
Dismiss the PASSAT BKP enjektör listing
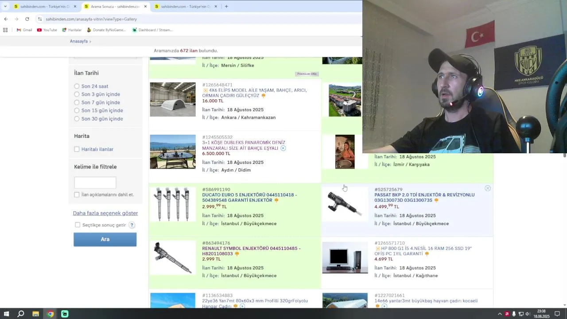488,188
